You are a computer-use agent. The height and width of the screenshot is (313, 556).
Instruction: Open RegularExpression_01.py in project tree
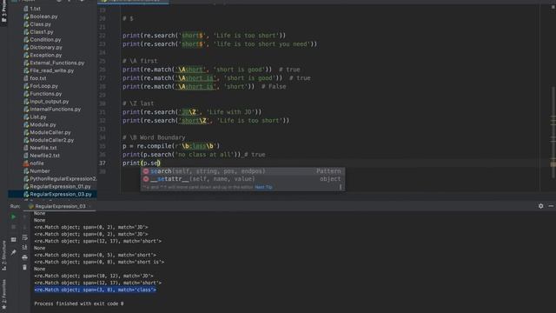[60, 186]
